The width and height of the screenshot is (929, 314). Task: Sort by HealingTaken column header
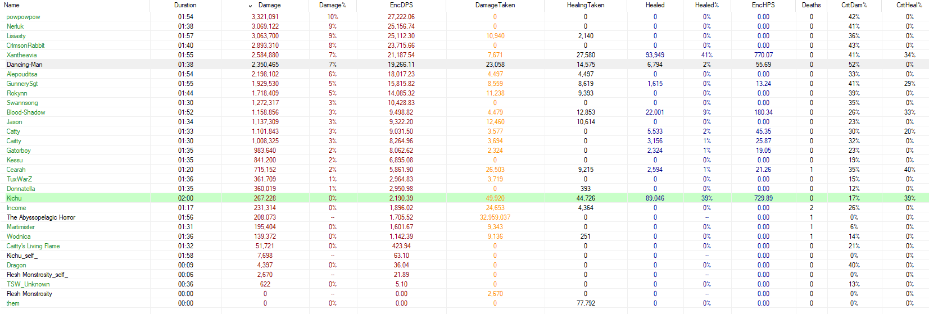(x=585, y=5)
